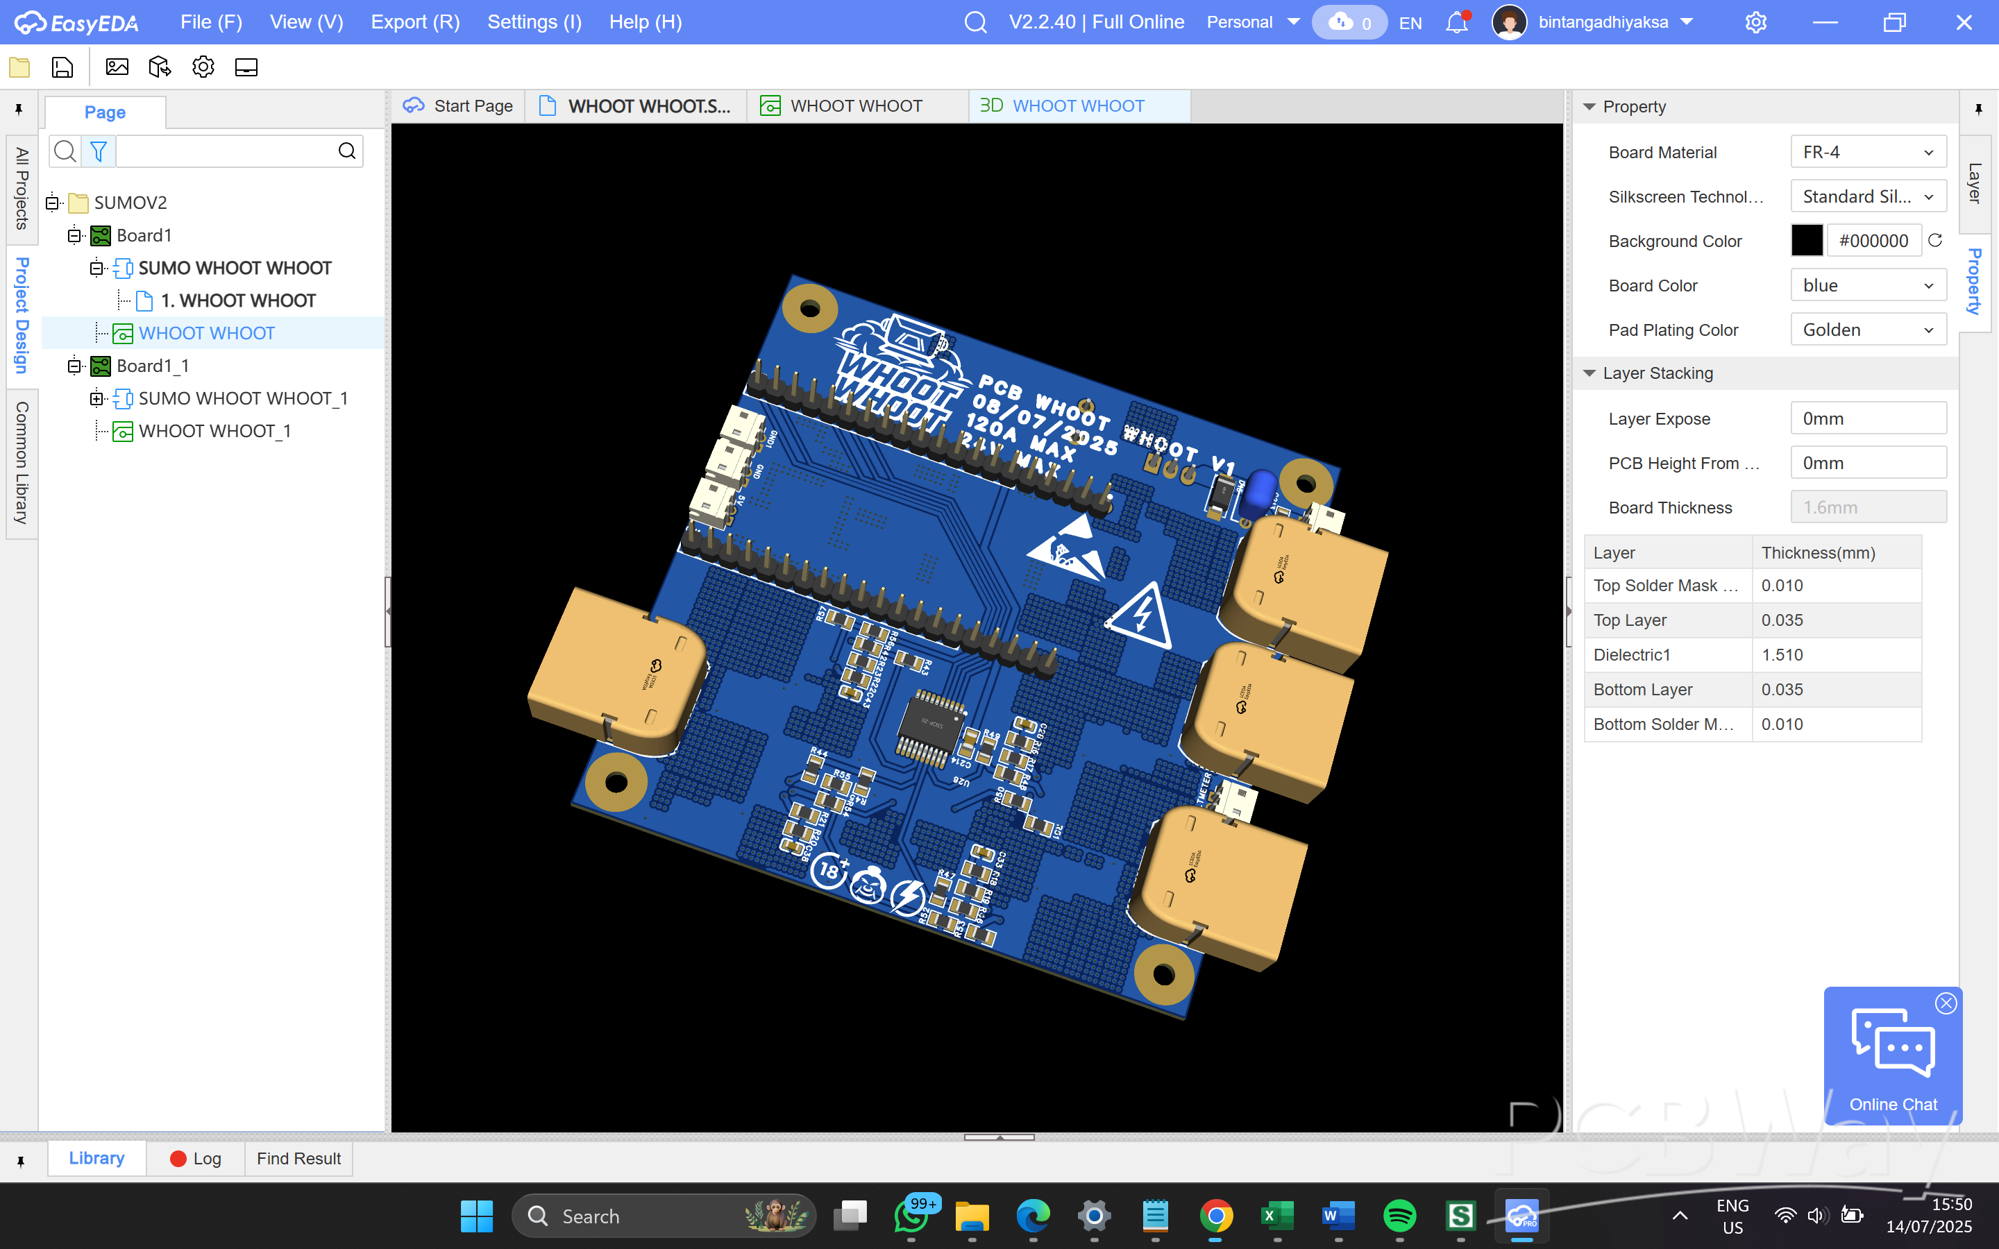Screen dimensions: 1999x1249
Task: Unpin the right Property panel pin icon
Action: [x=1979, y=109]
